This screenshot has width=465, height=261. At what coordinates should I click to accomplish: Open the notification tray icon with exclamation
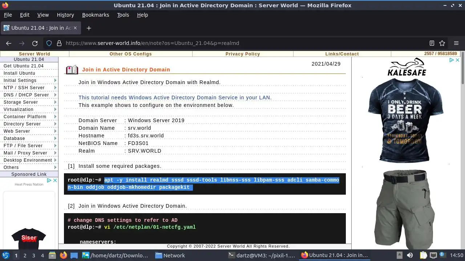point(443,255)
